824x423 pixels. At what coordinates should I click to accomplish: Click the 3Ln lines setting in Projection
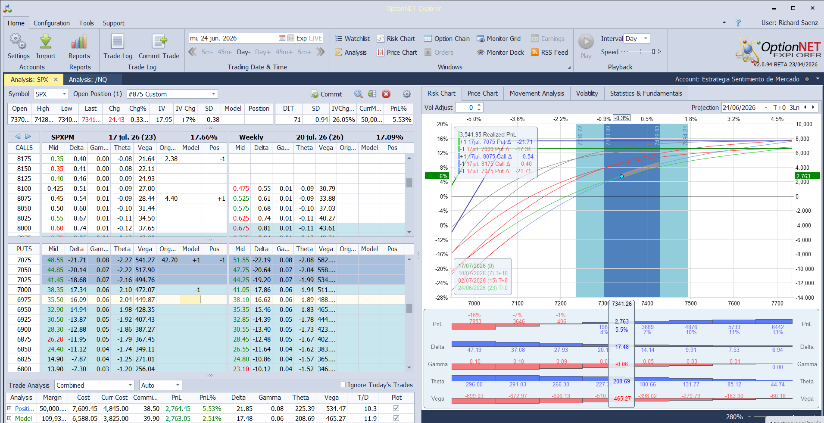coord(794,108)
